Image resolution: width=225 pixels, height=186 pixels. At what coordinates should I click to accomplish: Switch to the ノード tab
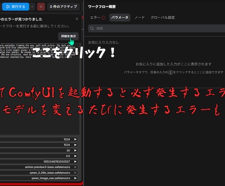point(139,18)
